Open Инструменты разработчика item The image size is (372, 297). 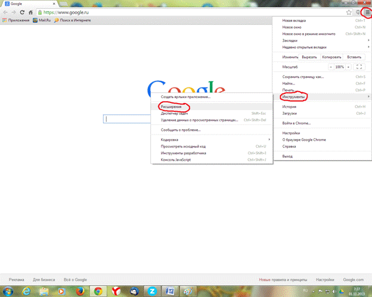tap(212, 153)
